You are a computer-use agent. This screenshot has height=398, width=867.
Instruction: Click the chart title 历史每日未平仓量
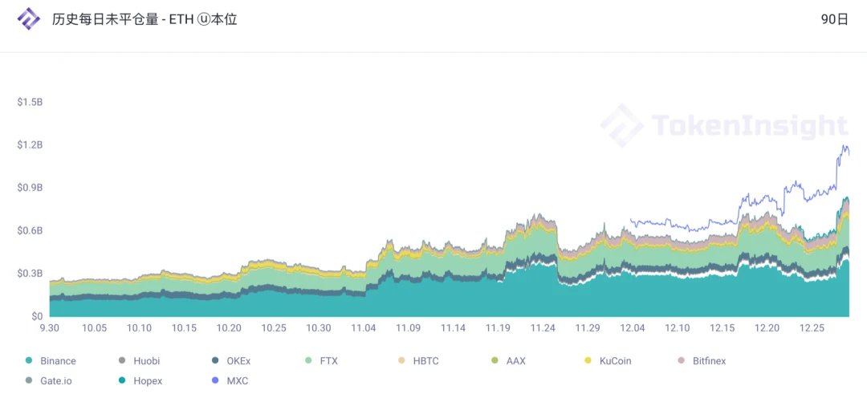coord(95,19)
